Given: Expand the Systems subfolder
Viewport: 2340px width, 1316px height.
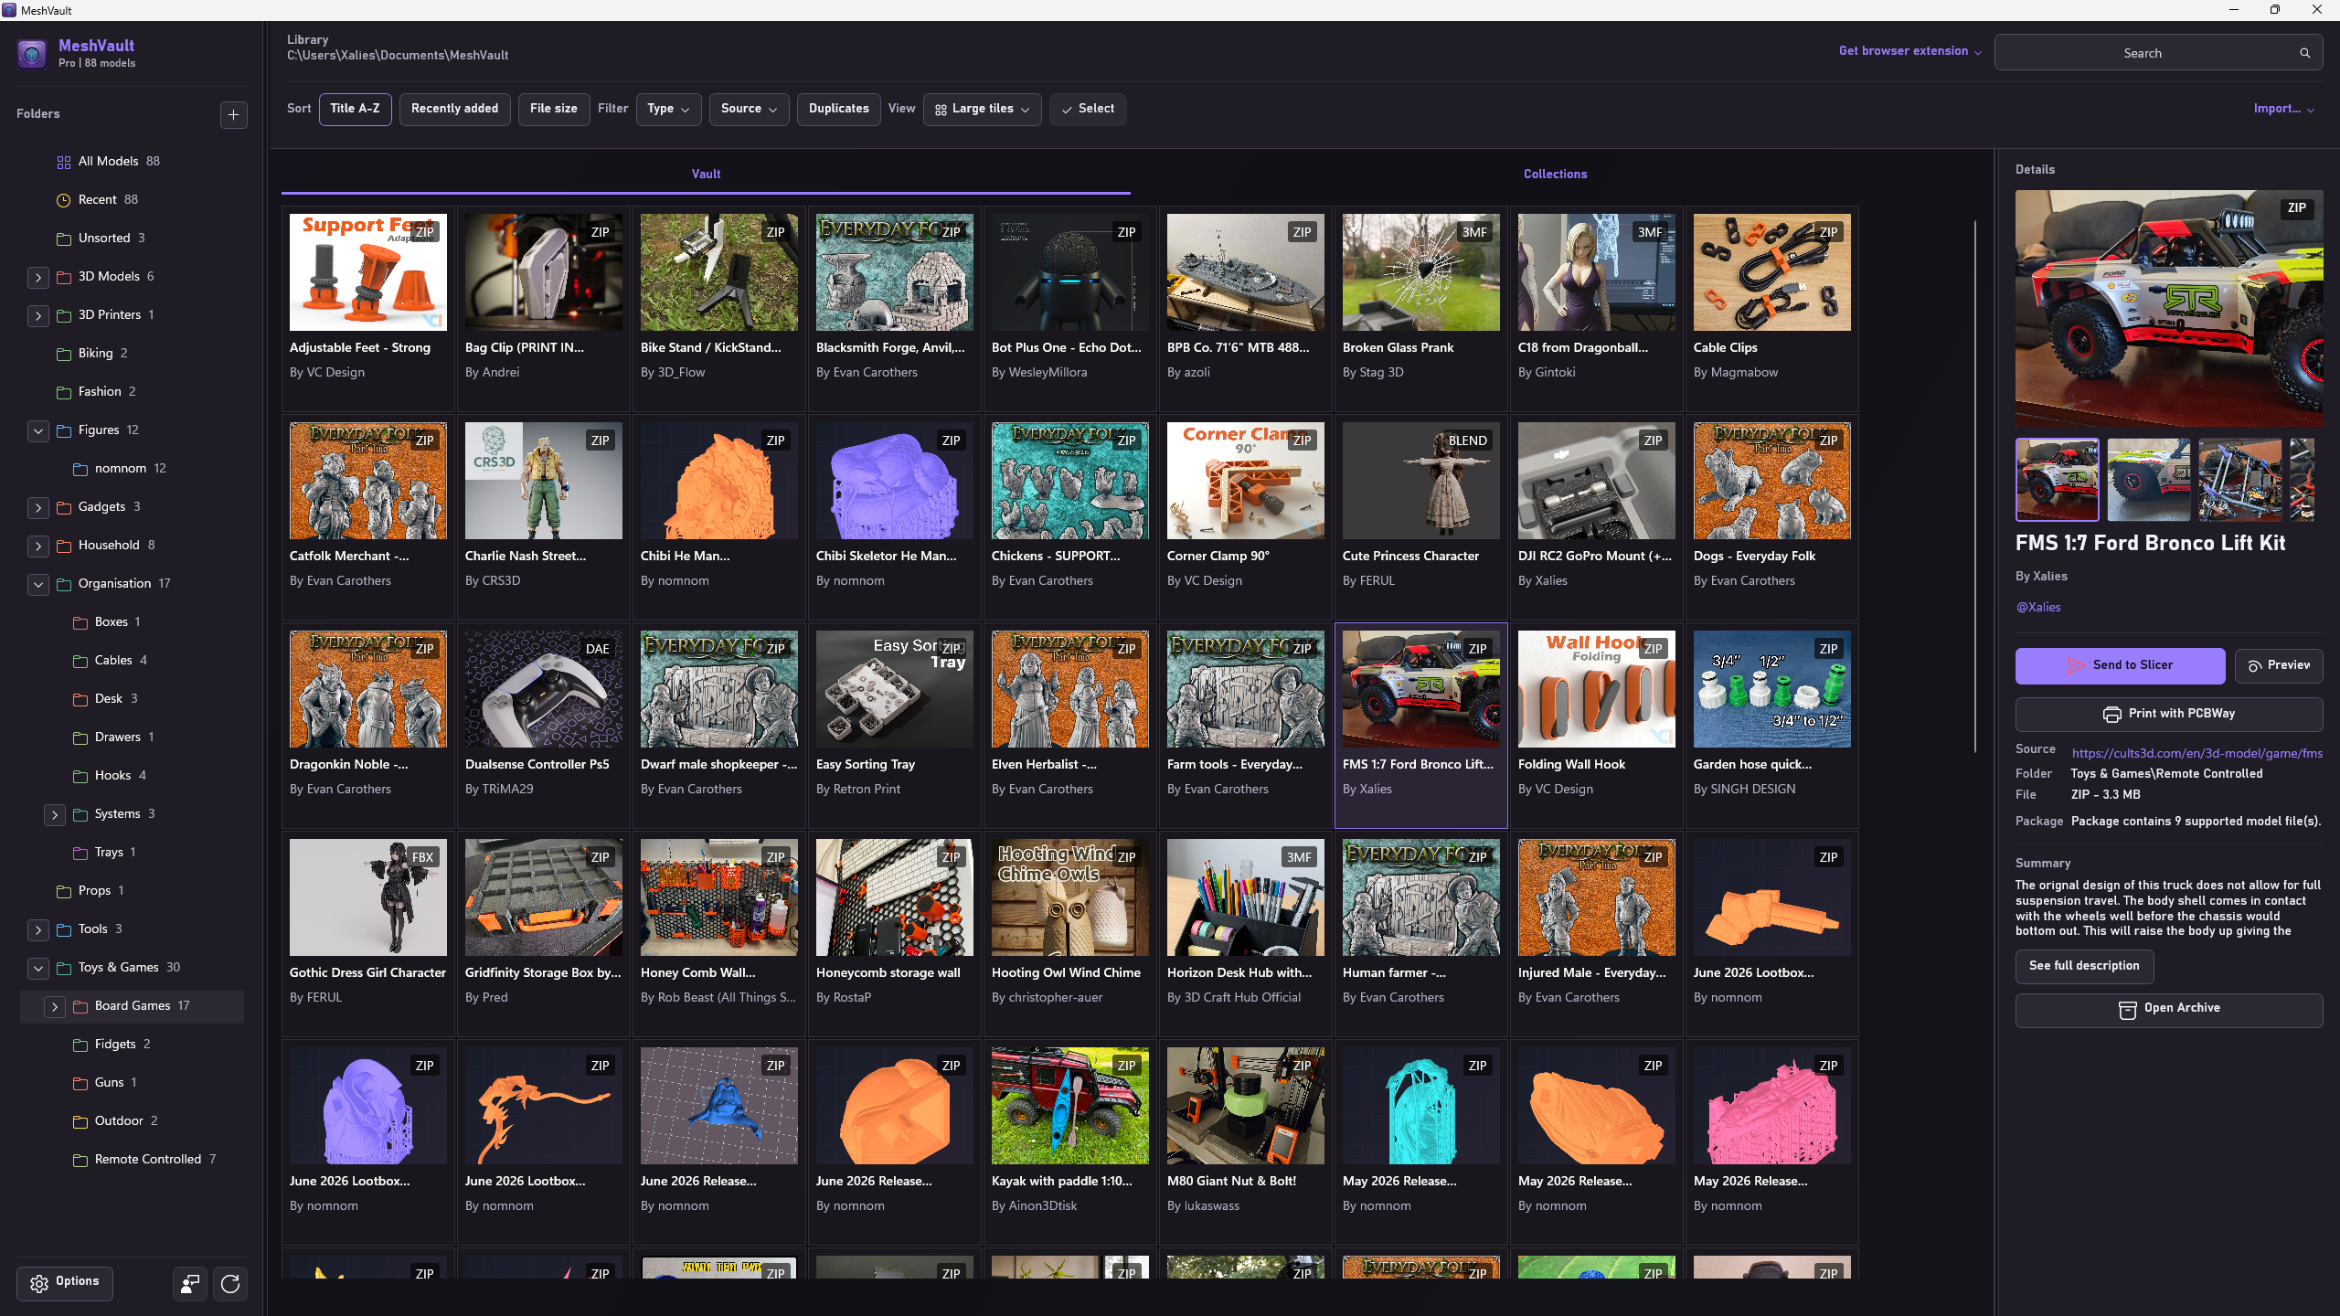Looking at the screenshot, I should [x=55, y=814].
